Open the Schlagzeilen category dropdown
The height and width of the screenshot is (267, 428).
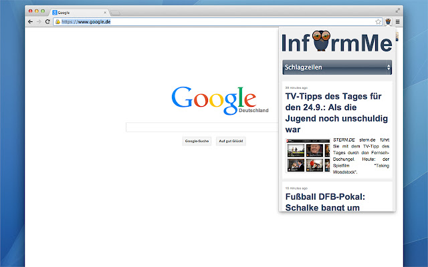(337, 67)
